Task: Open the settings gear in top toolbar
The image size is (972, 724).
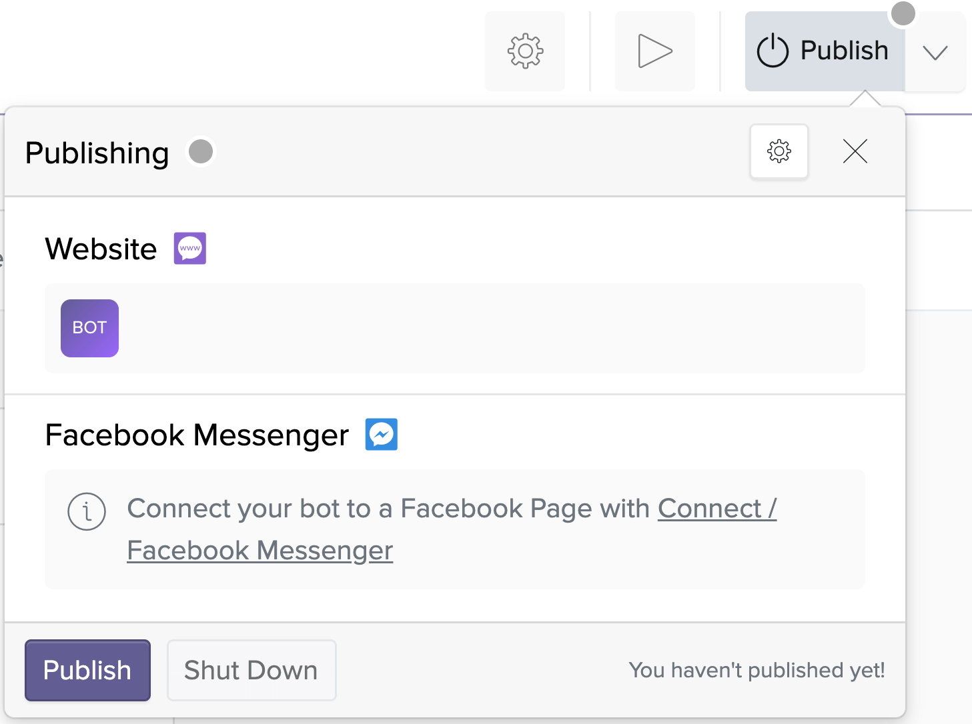Action: pyautogui.click(x=525, y=51)
